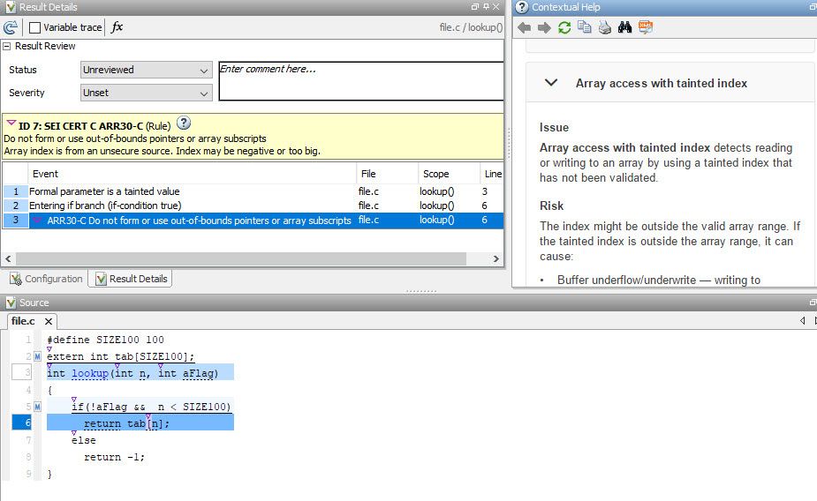The image size is (817, 501).
Task: Print the Contextual Help page
Action: (604, 27)
